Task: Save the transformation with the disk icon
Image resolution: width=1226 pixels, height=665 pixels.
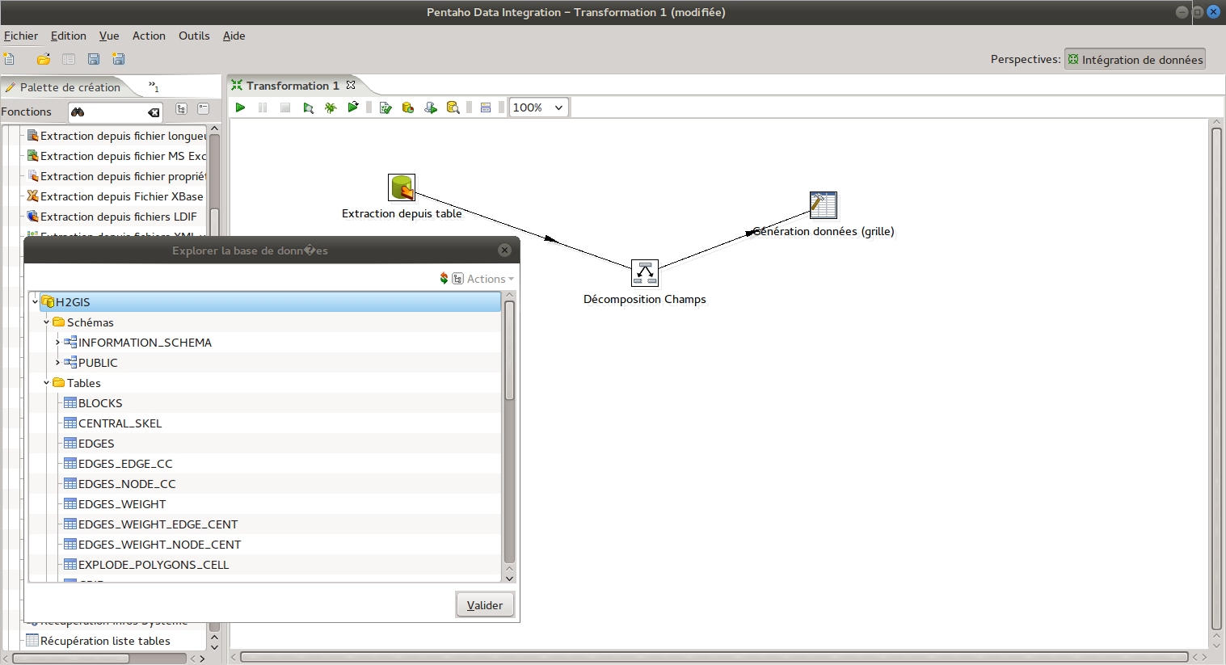Action: 94,59
